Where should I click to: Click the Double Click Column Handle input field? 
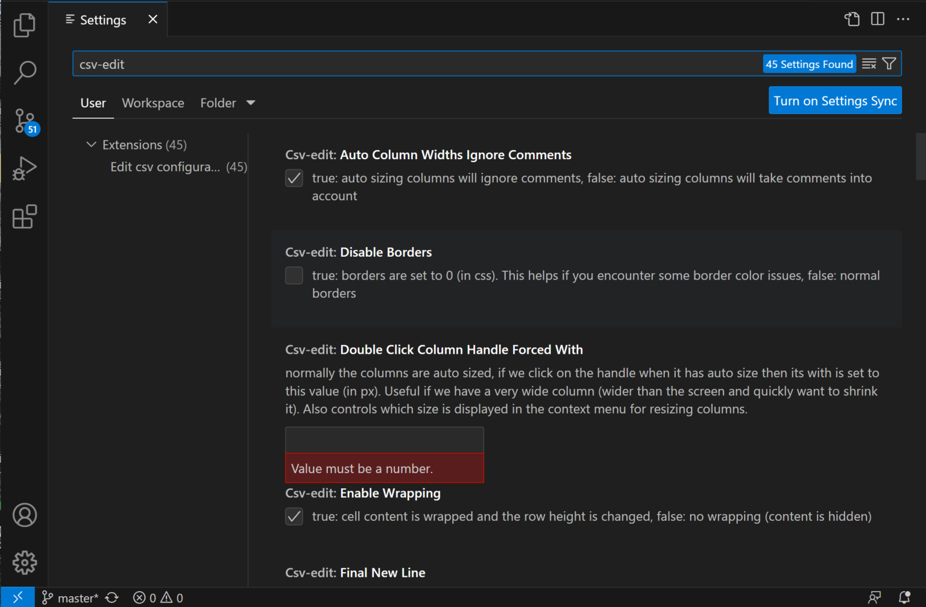pos(384,439)
